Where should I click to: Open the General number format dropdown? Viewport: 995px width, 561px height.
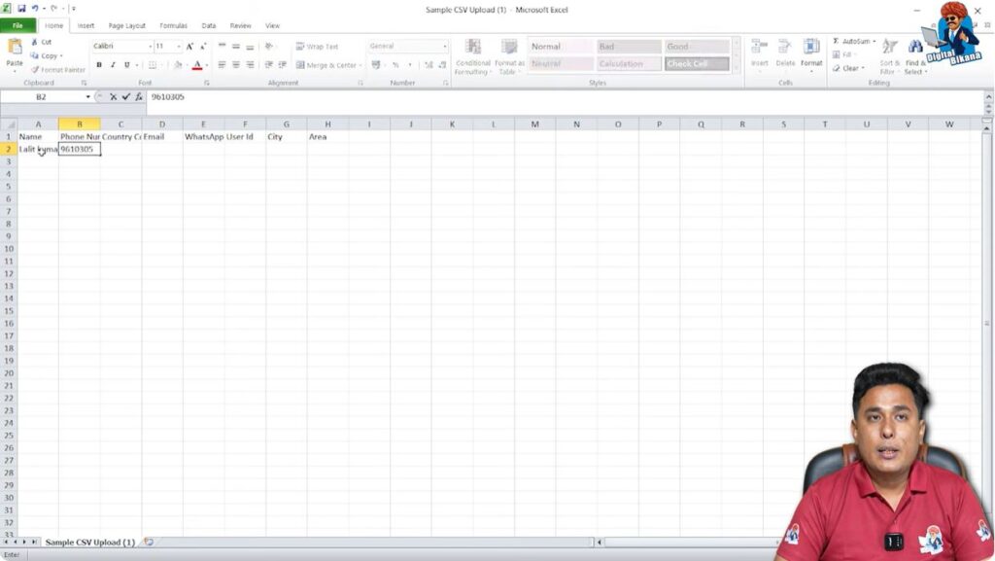(444, 47)
